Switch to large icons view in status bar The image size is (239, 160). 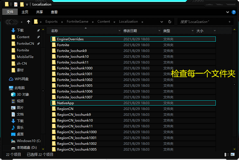(x=233, y=154)
